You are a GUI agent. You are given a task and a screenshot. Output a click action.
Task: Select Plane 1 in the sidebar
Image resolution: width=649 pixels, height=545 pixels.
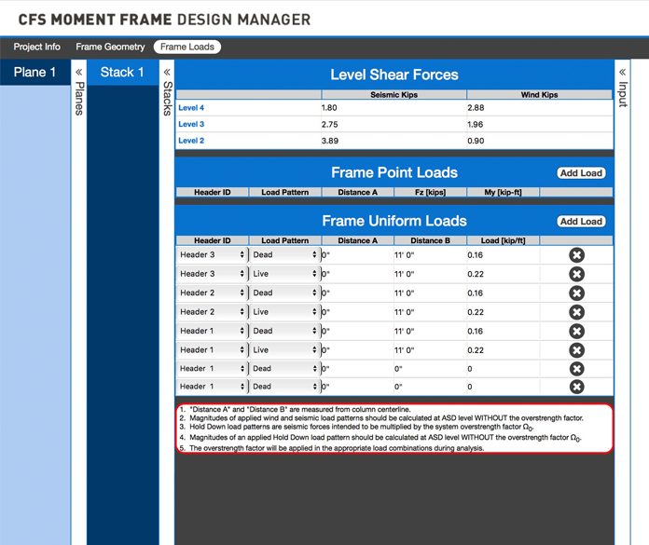coord(35,73)
